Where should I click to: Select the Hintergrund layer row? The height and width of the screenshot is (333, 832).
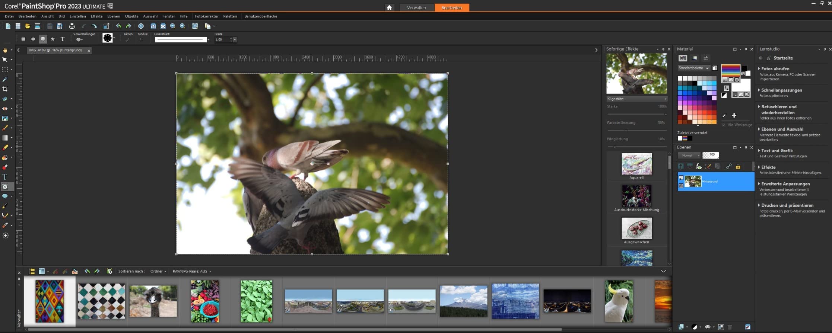click(x=716, y=182)
